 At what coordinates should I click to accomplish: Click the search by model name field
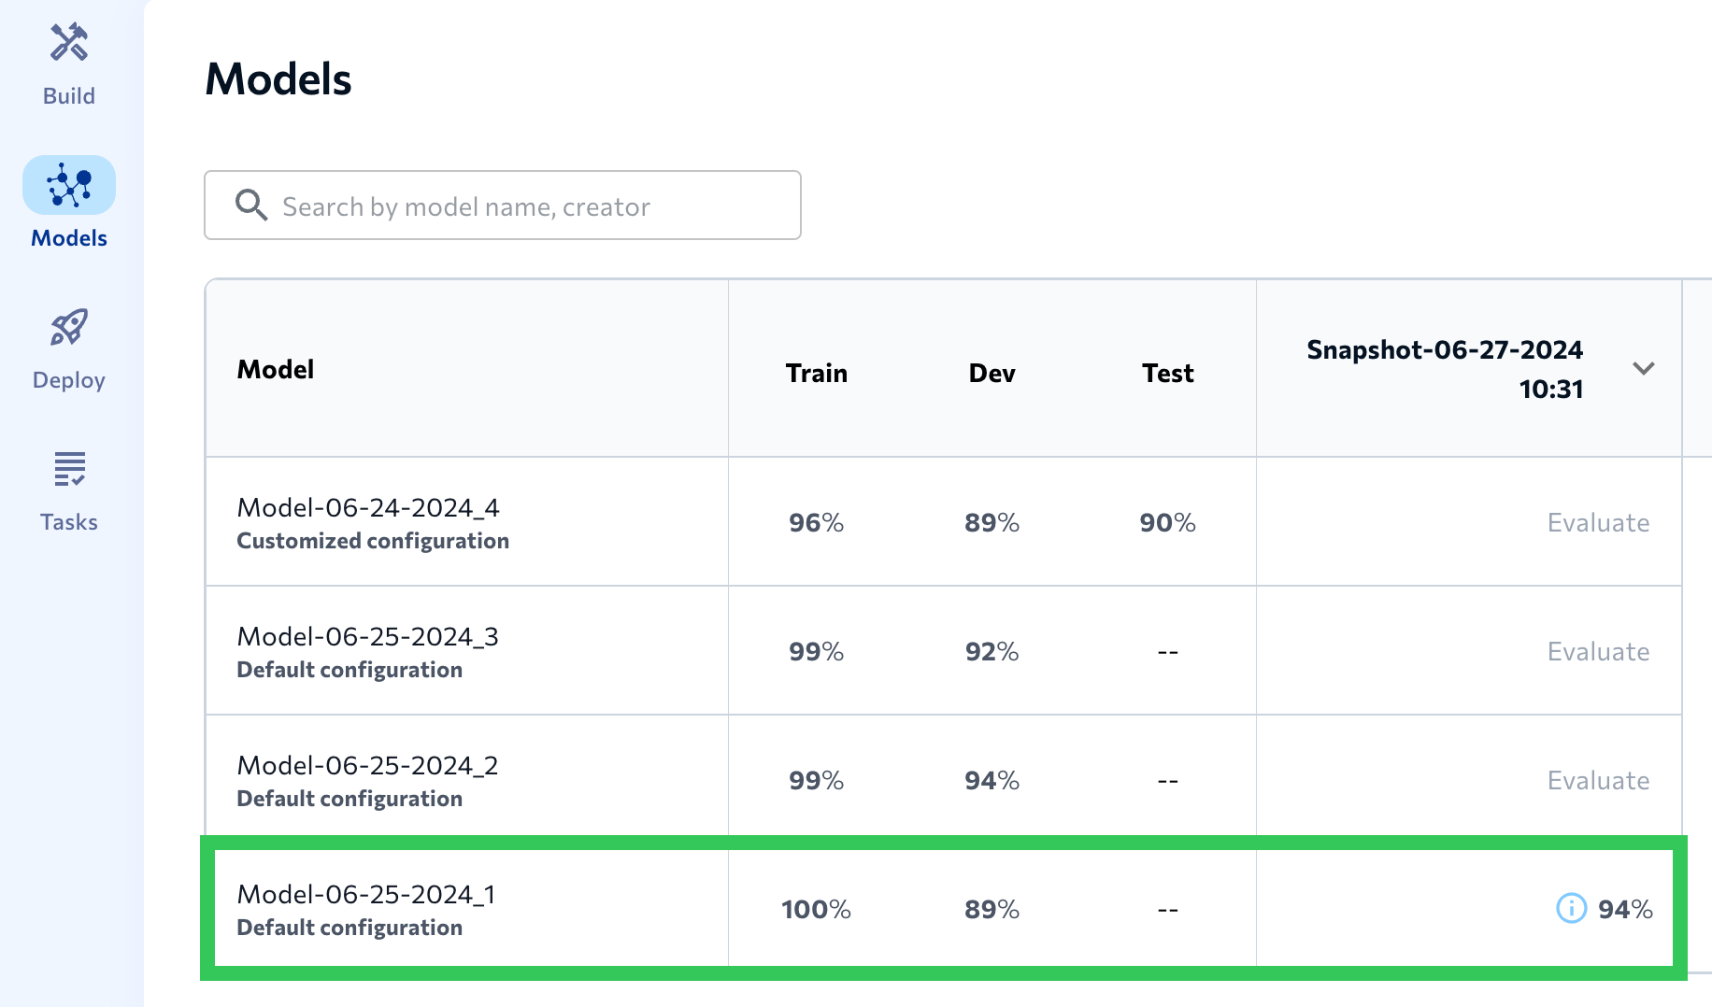(523, 206)
